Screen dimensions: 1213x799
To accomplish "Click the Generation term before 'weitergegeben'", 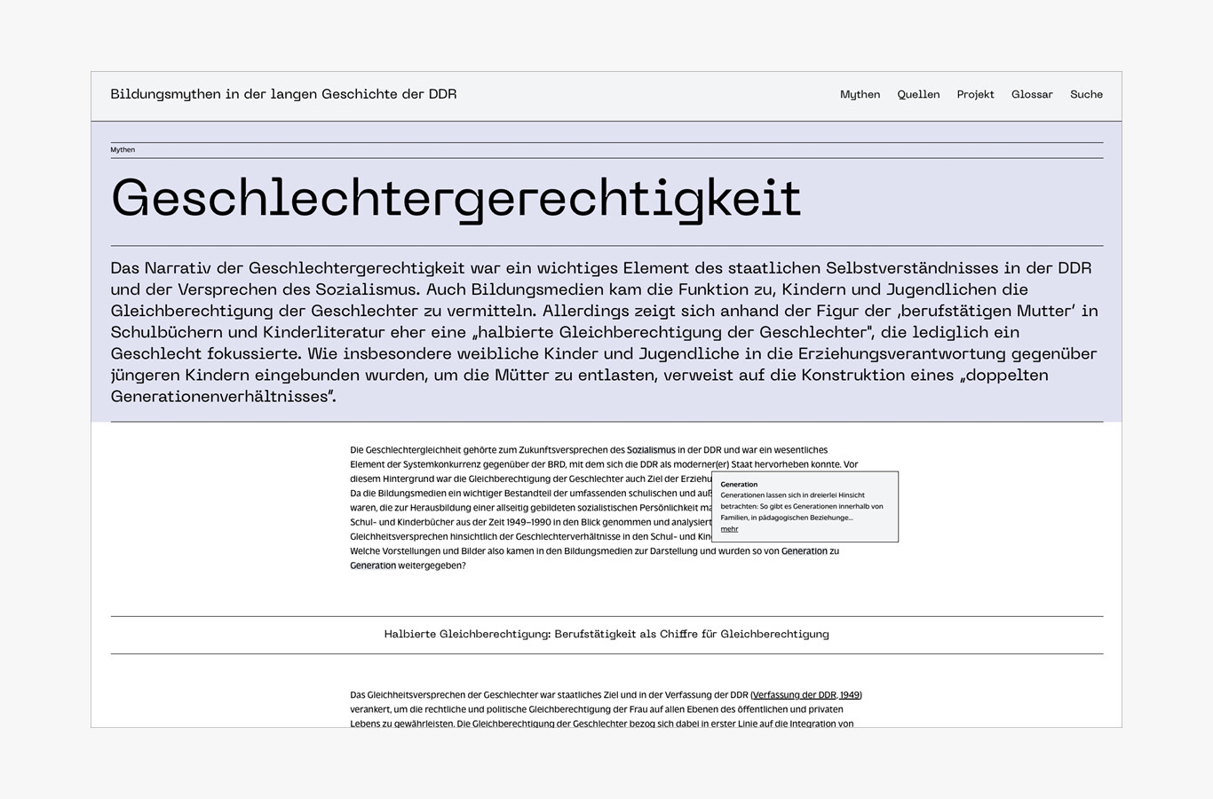I will [373, 566].
